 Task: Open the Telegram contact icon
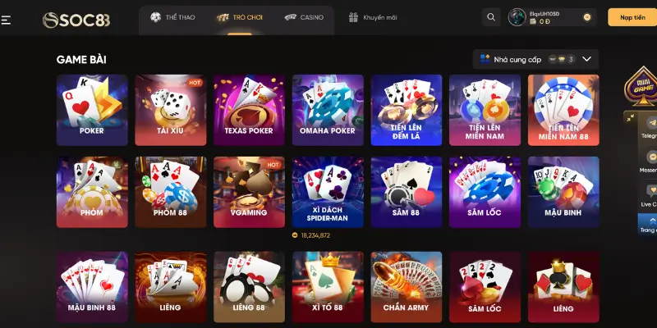pyautogui.click(x=650, y=128)
